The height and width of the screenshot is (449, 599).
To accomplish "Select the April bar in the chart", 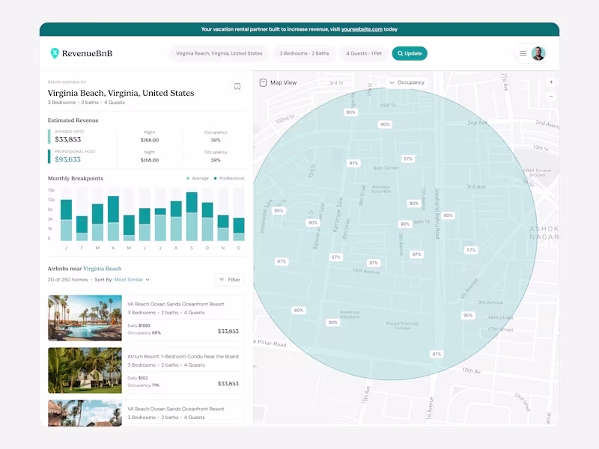I will pos(113,218).
